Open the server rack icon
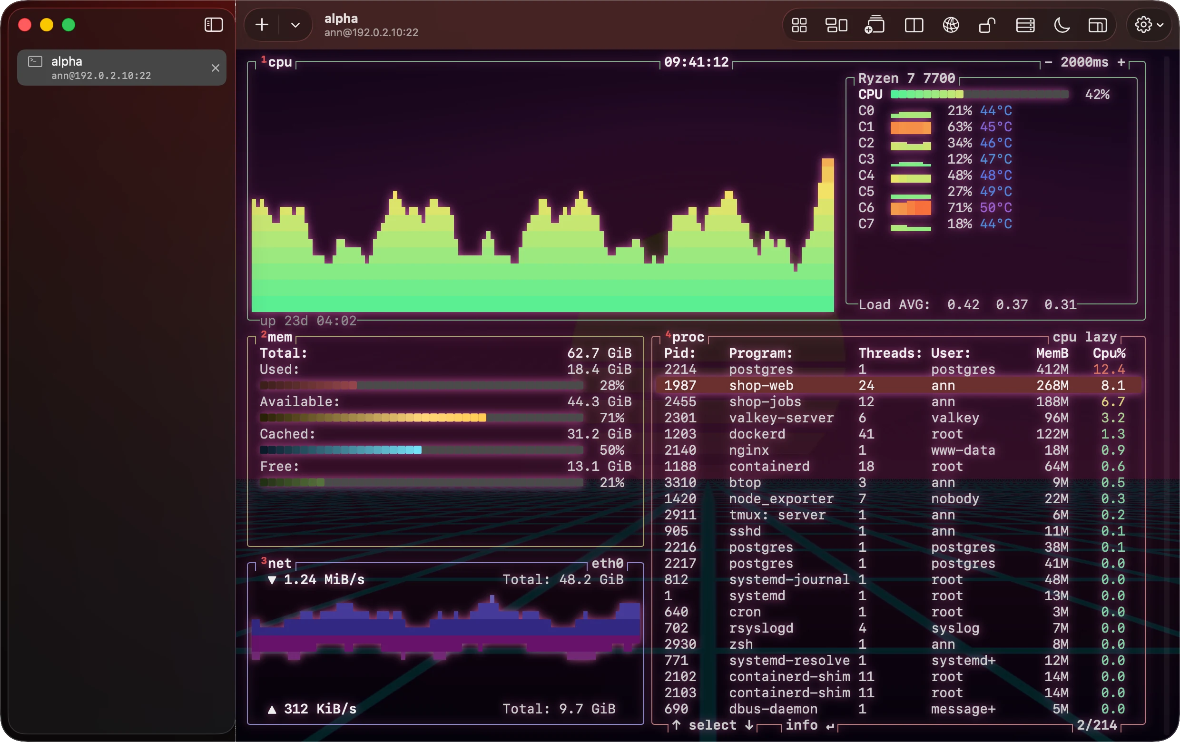This screenshot has height=742, width=1180. click(x=1025, y=25)
